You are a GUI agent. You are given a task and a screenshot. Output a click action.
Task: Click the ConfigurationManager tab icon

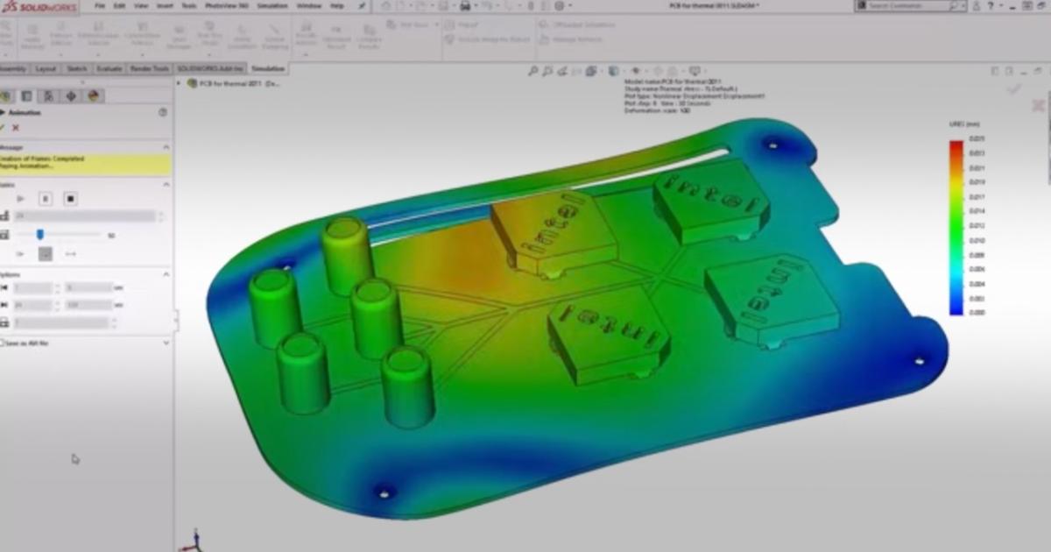tap(48, 96)
